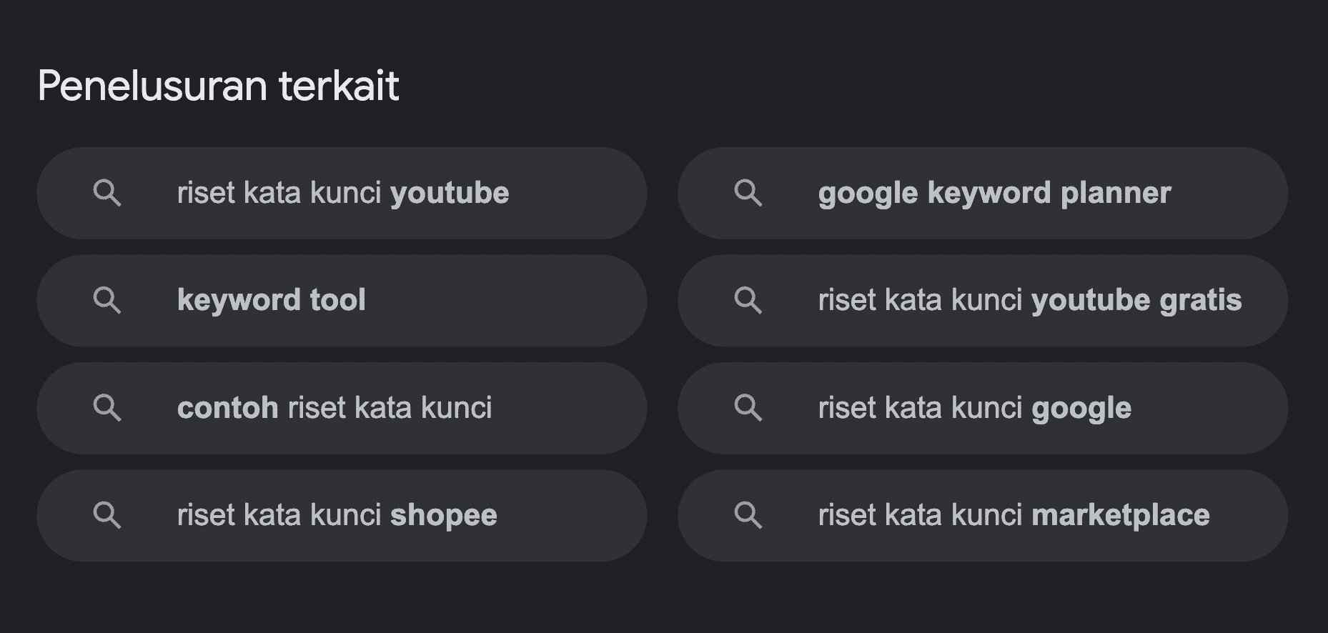
Task: Choose 'riset kata kunci shopee' related search
Action: click(337, 515)
